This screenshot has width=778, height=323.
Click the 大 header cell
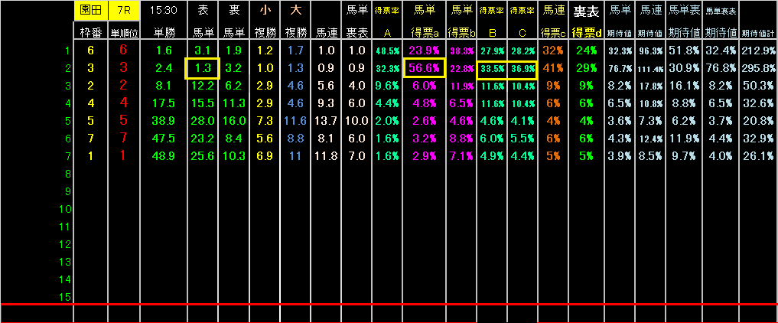point(296,11)
